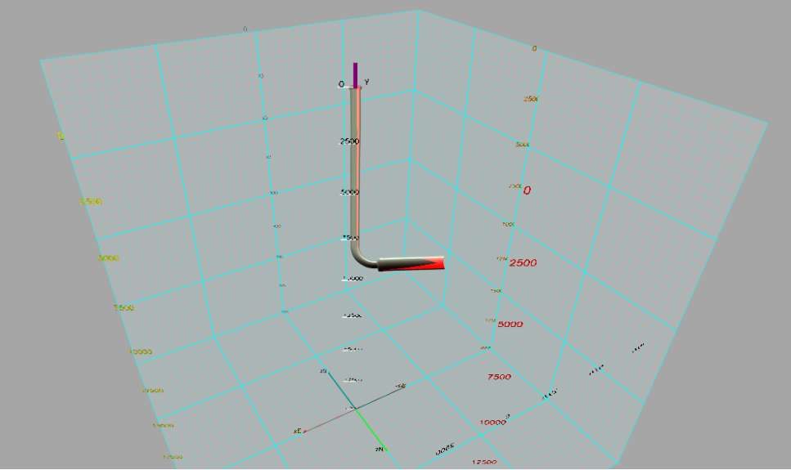Click the yellow 0 label on left edge

(61, 136)
